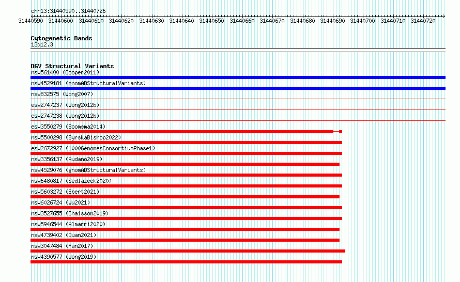
Task: Click ruler position 31440710
Action: 393,21
